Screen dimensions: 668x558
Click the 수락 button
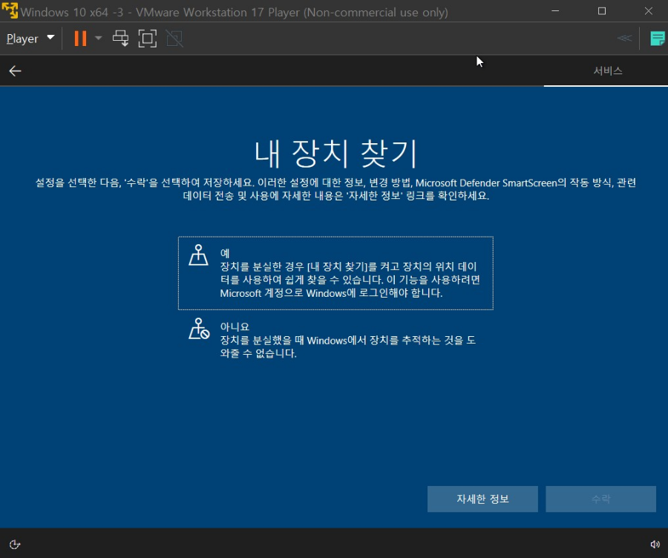(x=600, y=499)
